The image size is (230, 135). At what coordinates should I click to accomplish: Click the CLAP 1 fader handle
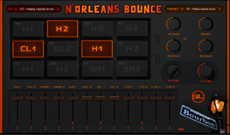click(x=73, y=98)
